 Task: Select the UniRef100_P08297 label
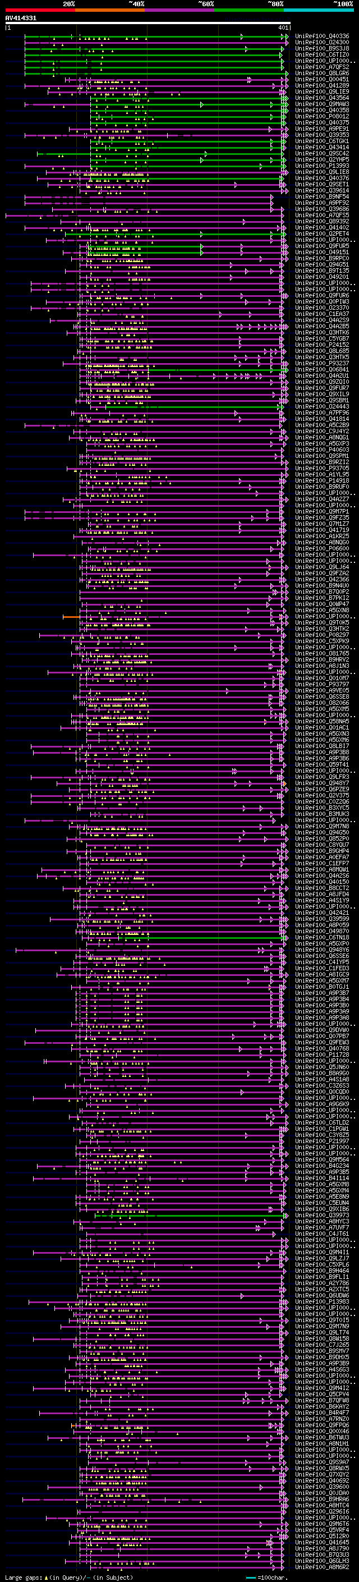[322, 634]
